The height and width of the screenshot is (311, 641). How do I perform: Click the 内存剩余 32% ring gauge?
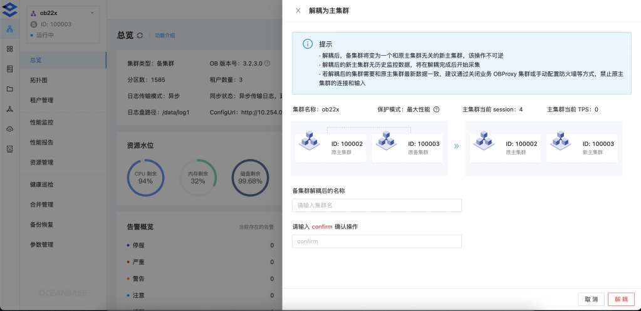(x=198, y=178)
